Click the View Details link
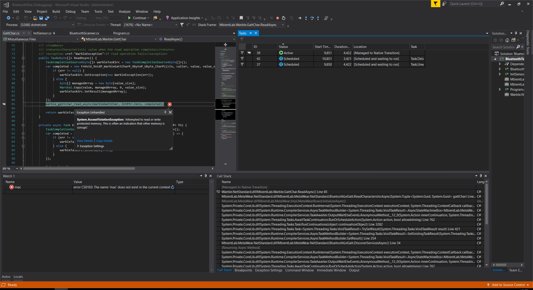 tap(85, 141)
